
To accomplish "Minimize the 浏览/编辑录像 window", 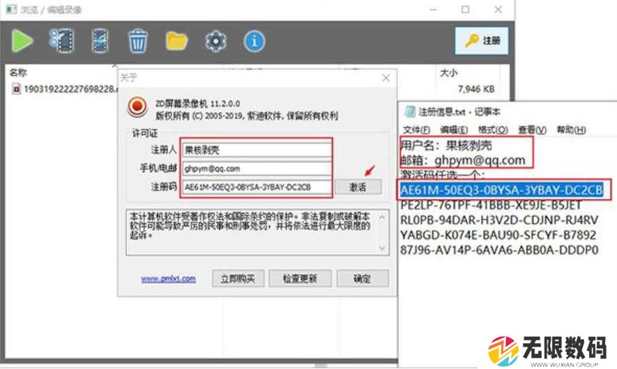I will click(433, 10).
